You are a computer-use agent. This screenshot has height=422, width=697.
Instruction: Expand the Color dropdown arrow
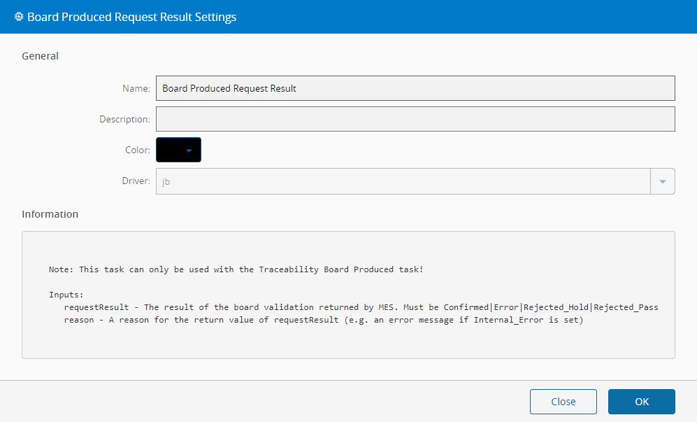pos(189,150)
